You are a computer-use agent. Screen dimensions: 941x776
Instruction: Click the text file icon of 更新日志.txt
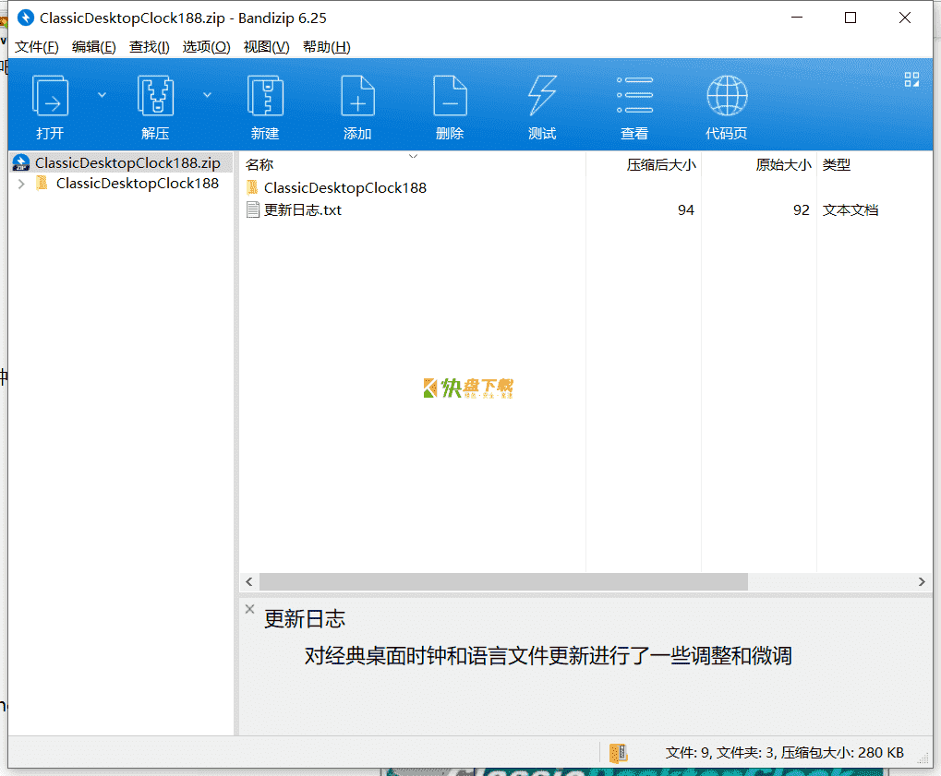(253, 209)
